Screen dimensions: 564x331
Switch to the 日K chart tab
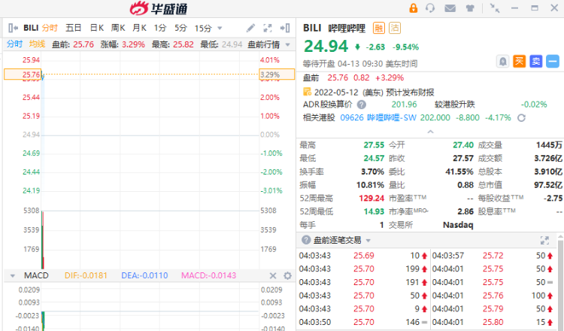click(x=96, y=28)
